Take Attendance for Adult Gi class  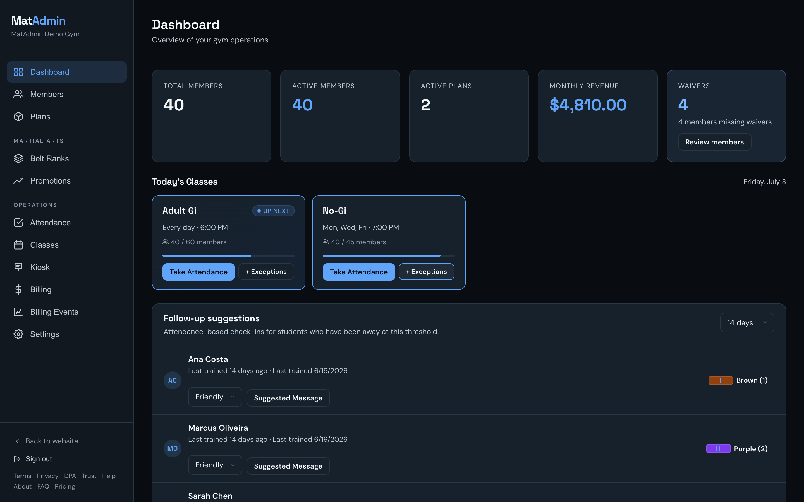click(x=198, y=272)
